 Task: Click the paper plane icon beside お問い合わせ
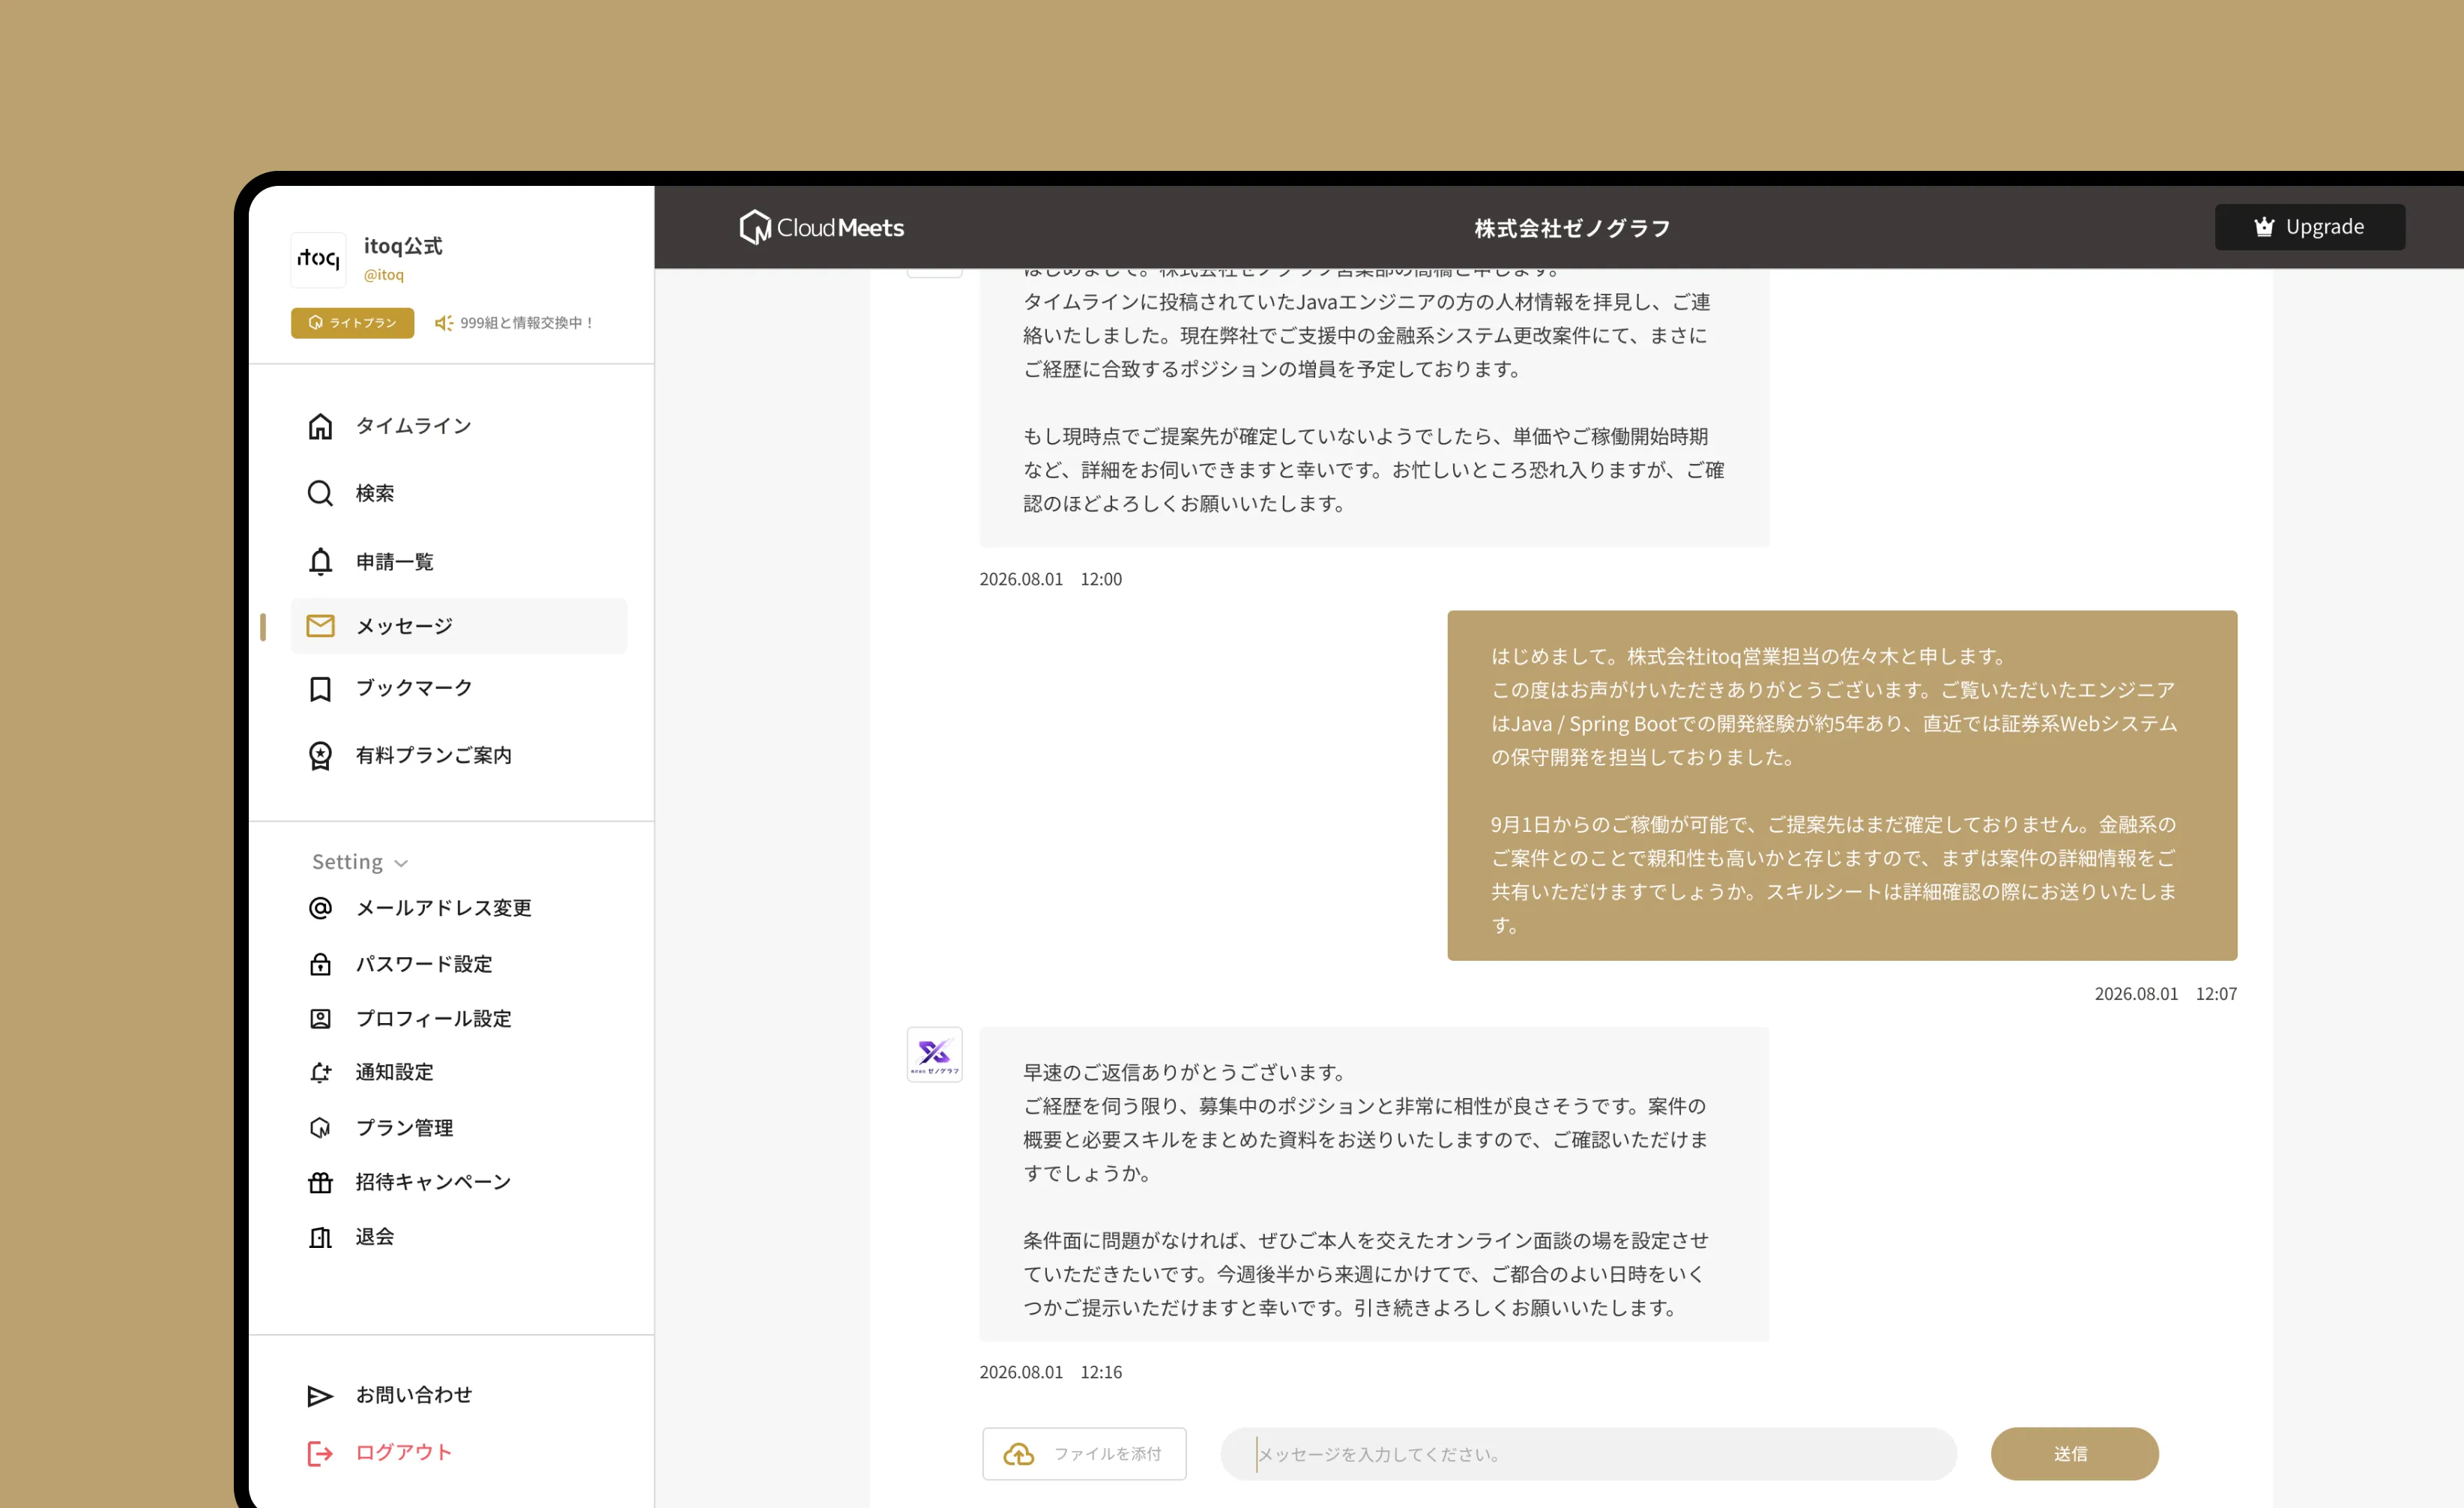pos(320,1396)
